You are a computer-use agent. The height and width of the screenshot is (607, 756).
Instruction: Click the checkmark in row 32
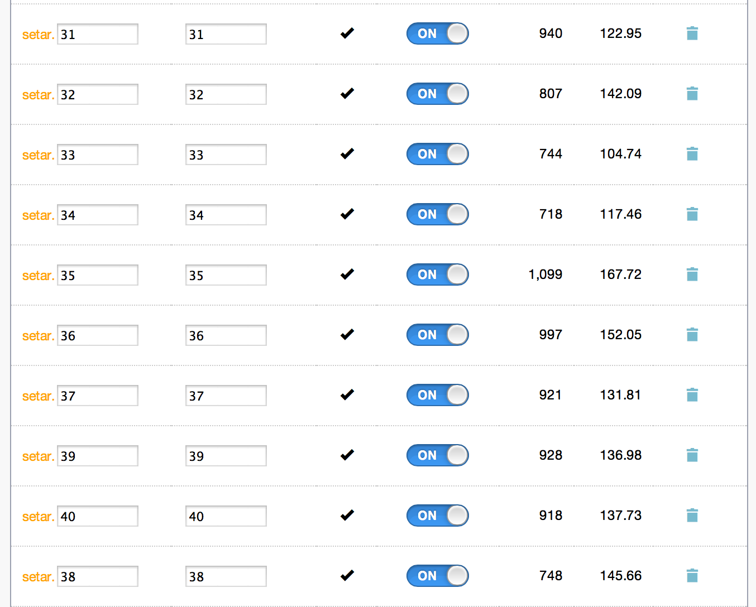347,94
